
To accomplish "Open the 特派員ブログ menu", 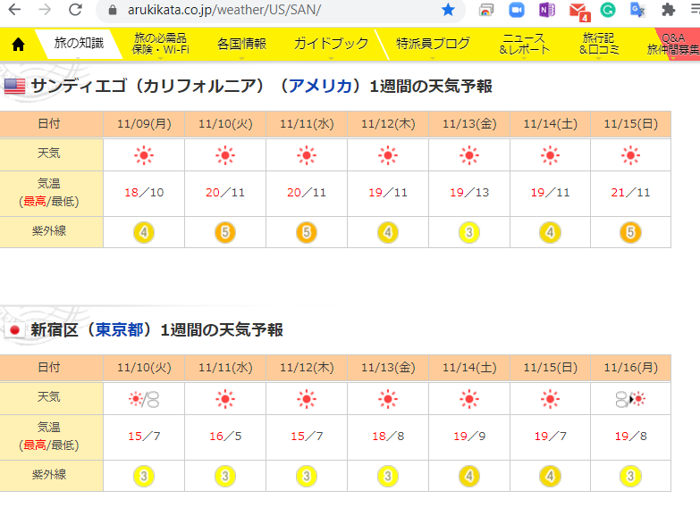I will pyautogui.click(x=433, y=44).
